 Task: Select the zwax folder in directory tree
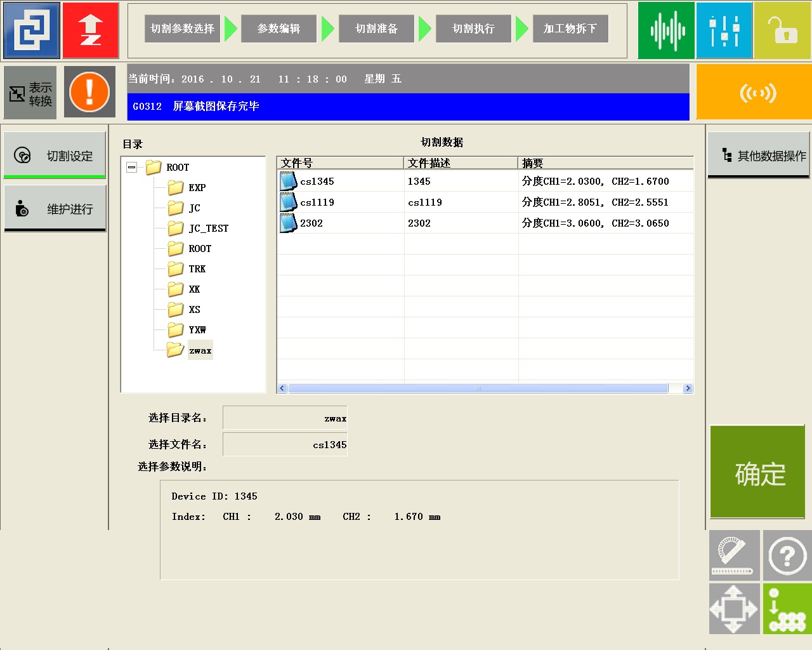[x=200, y=350]
